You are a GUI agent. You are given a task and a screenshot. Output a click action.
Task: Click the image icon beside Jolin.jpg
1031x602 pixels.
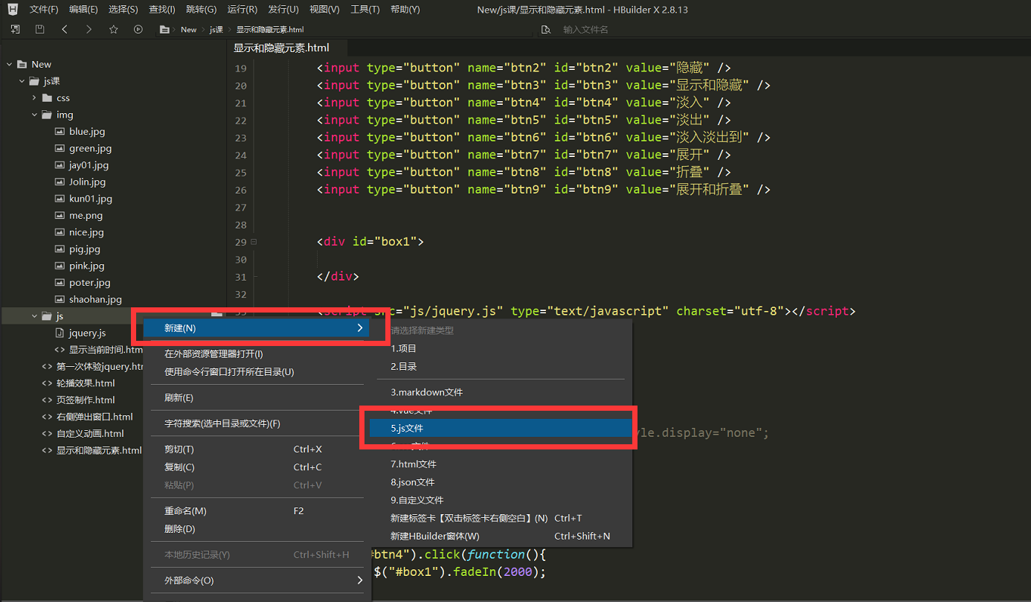click(x=60, y=182)
